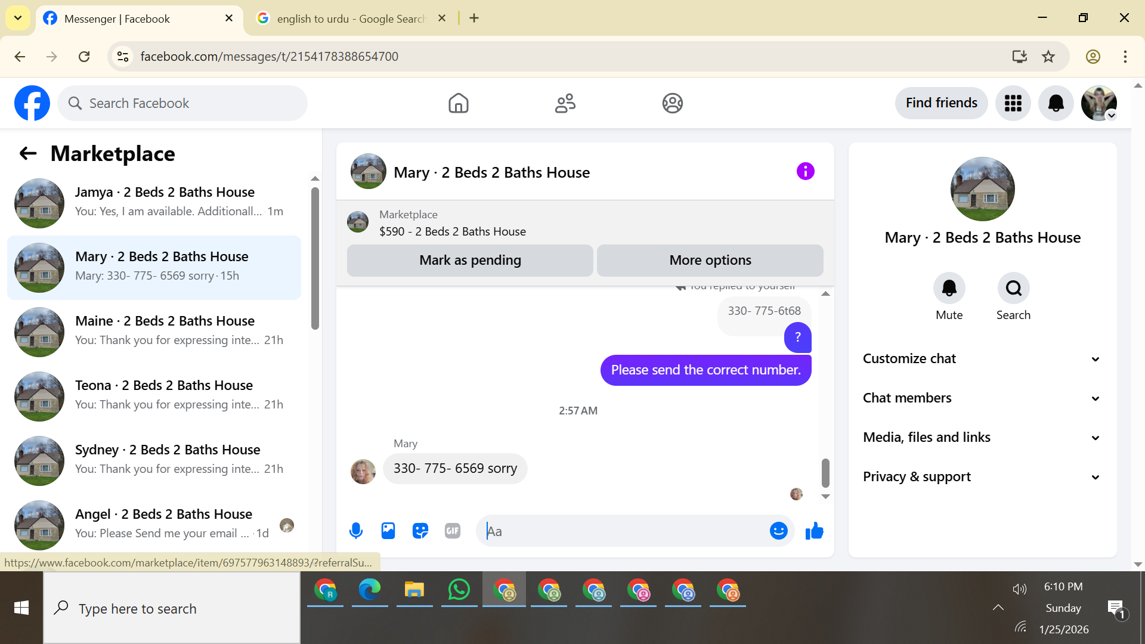The height and width of the screenshot is (644, 1145).
Task: Open Angel's 2 Beds 2 Baths House chat
Action: click(x=154, y=525)
